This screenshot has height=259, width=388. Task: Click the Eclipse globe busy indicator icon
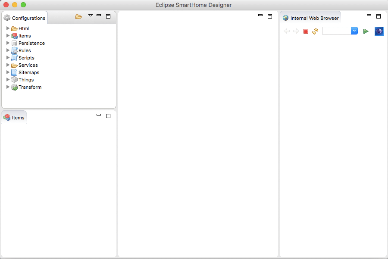379,31
